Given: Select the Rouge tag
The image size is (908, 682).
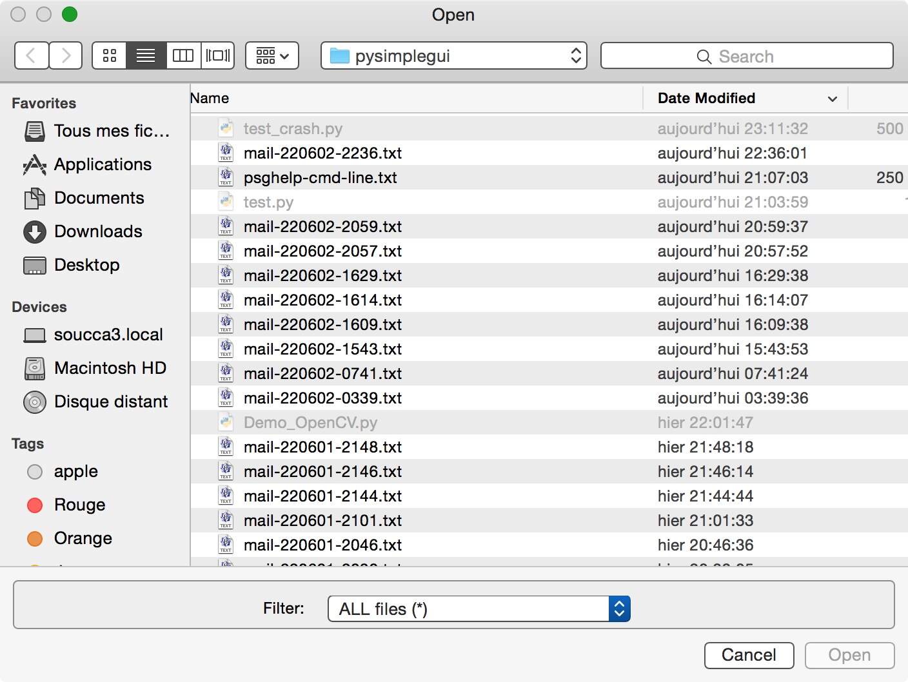Looking at the screenshot, I should pos(79,505).
